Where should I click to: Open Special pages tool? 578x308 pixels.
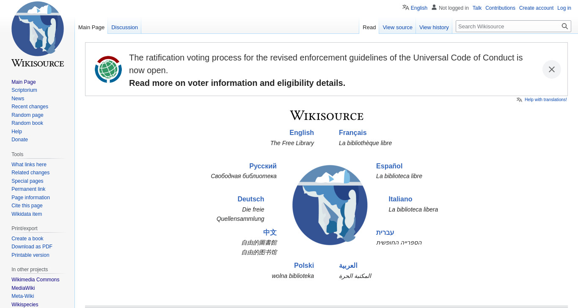coord(28,181)
